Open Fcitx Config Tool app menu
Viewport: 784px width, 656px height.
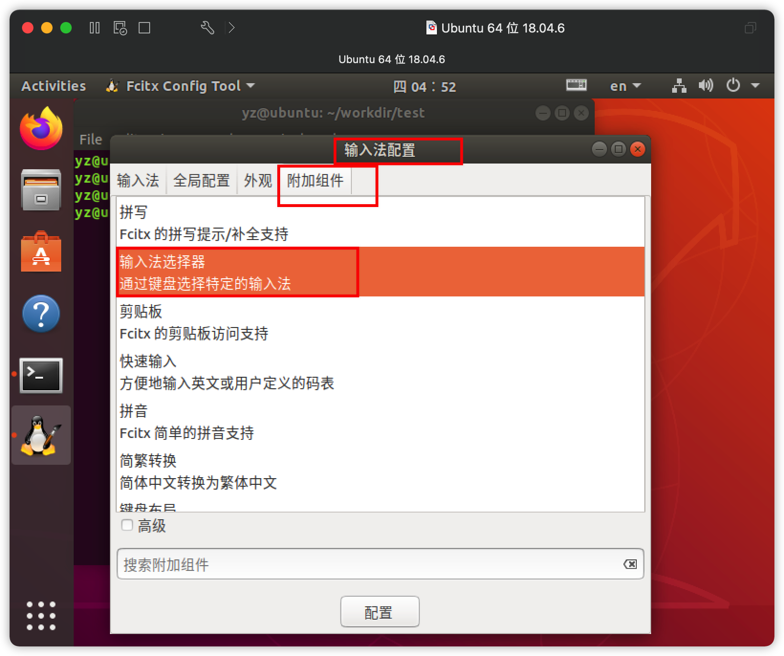pos(181,86)
